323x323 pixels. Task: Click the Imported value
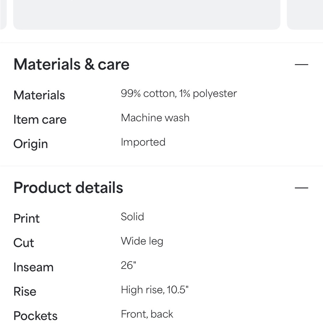coord(143,142)
